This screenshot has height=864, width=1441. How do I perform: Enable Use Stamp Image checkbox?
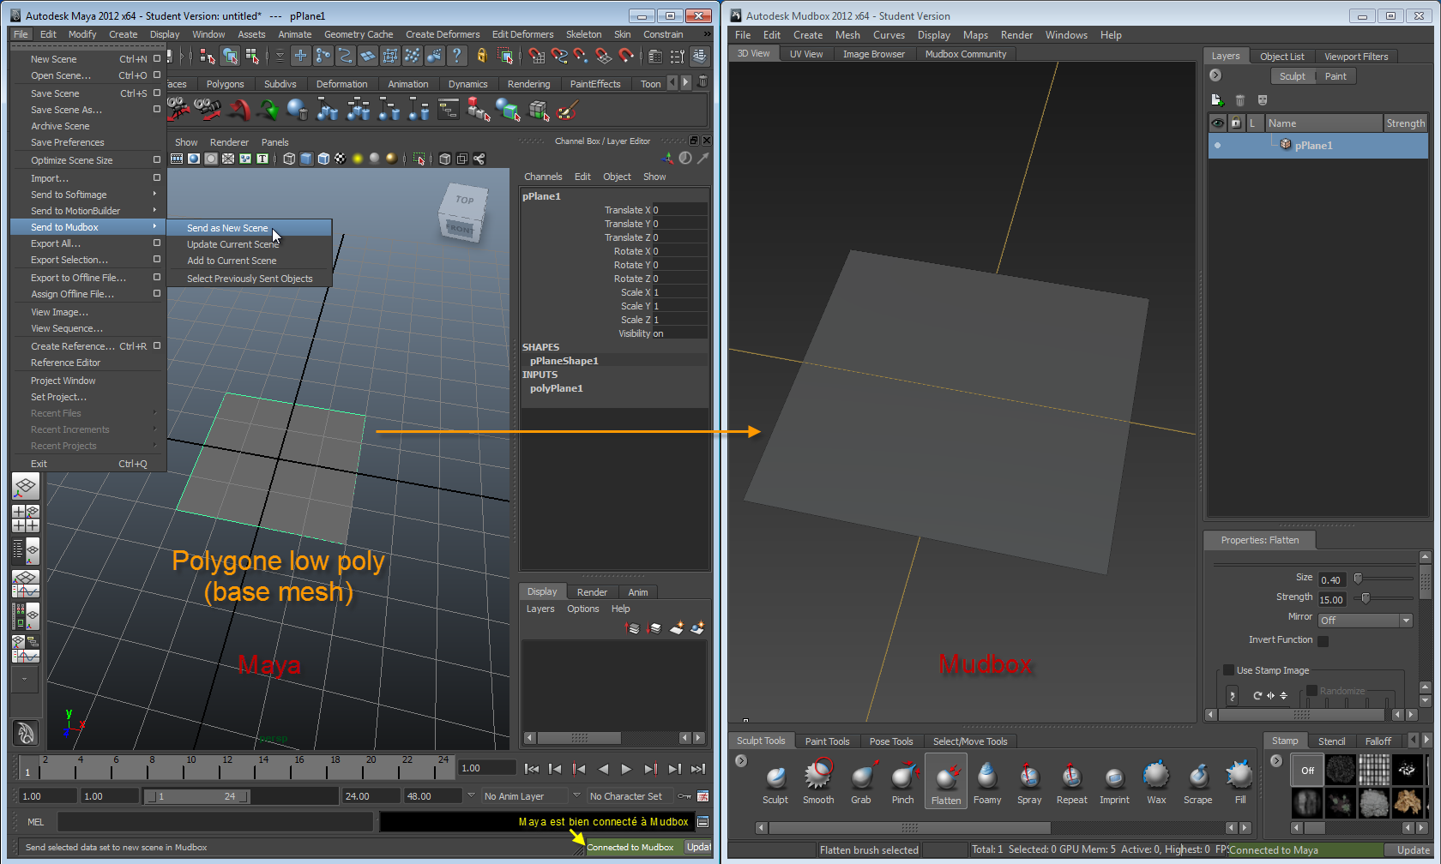(x=1228, y=670)
